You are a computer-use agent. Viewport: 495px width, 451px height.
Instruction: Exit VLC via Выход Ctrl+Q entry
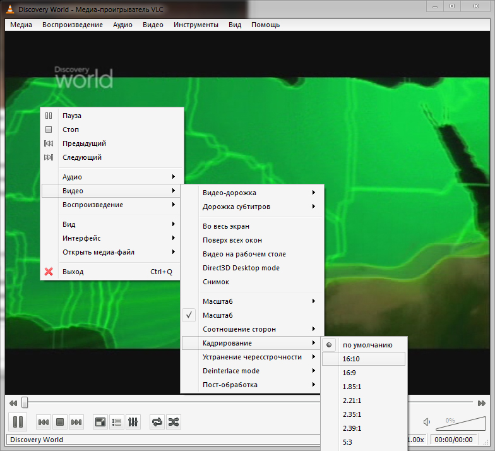click(x=111, y=272)
